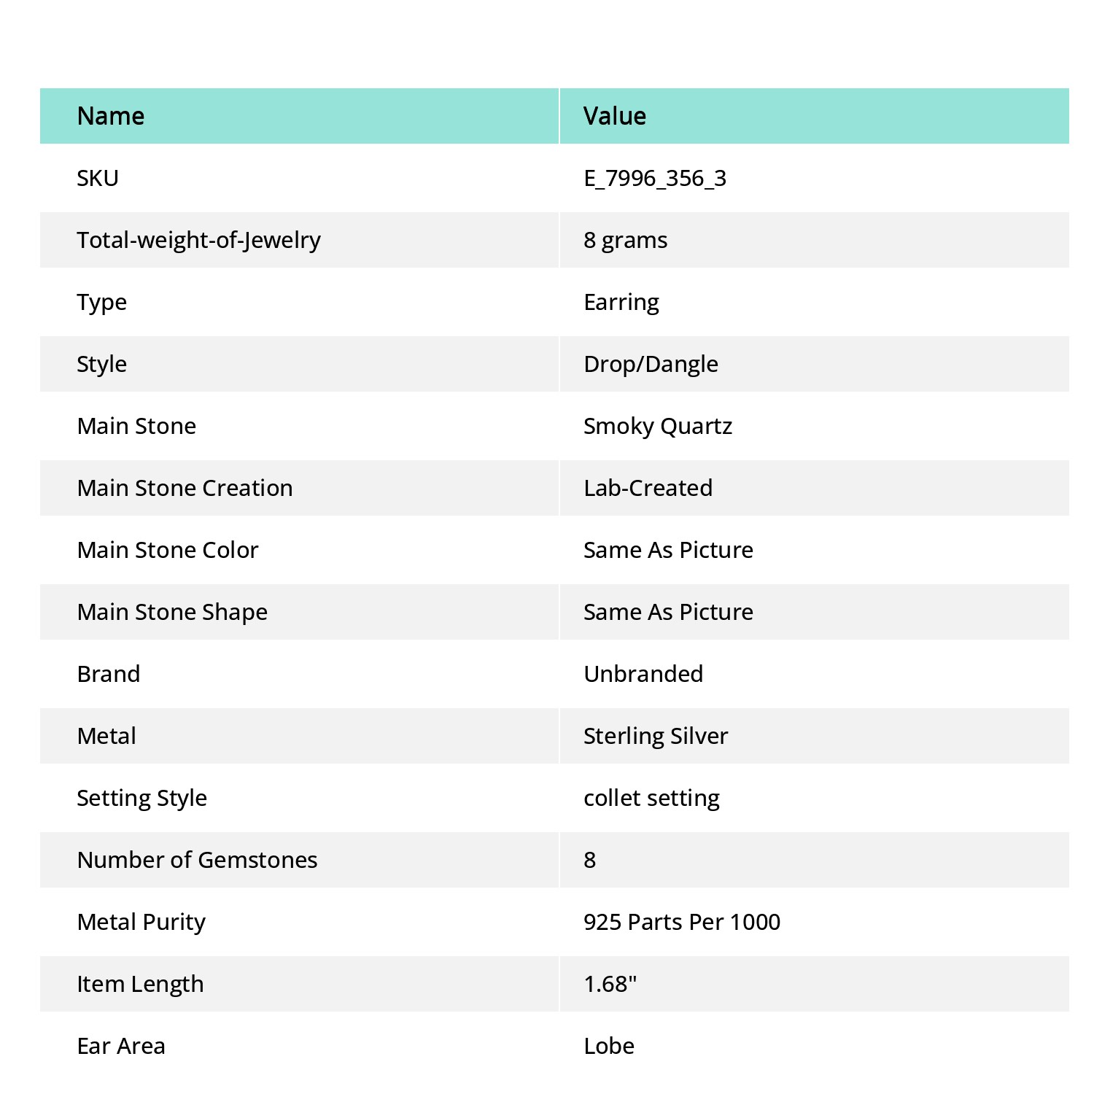Select the SKU value E_7996_356_3
1094x1094 pixels.
pos(655,178)
